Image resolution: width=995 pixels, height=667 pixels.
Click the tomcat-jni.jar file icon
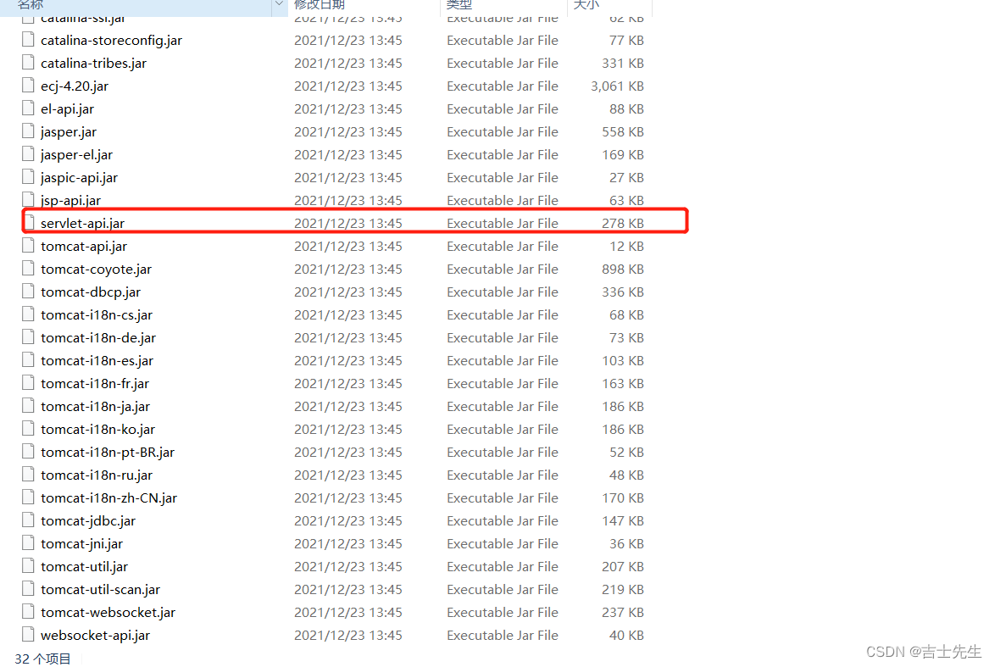click(28, 543)
